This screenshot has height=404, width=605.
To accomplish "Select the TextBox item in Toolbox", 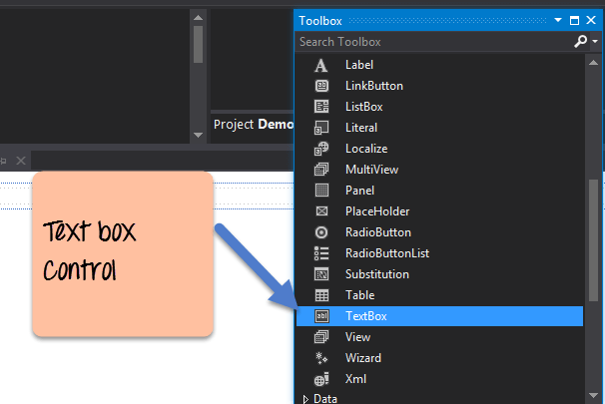I will 365,316.
